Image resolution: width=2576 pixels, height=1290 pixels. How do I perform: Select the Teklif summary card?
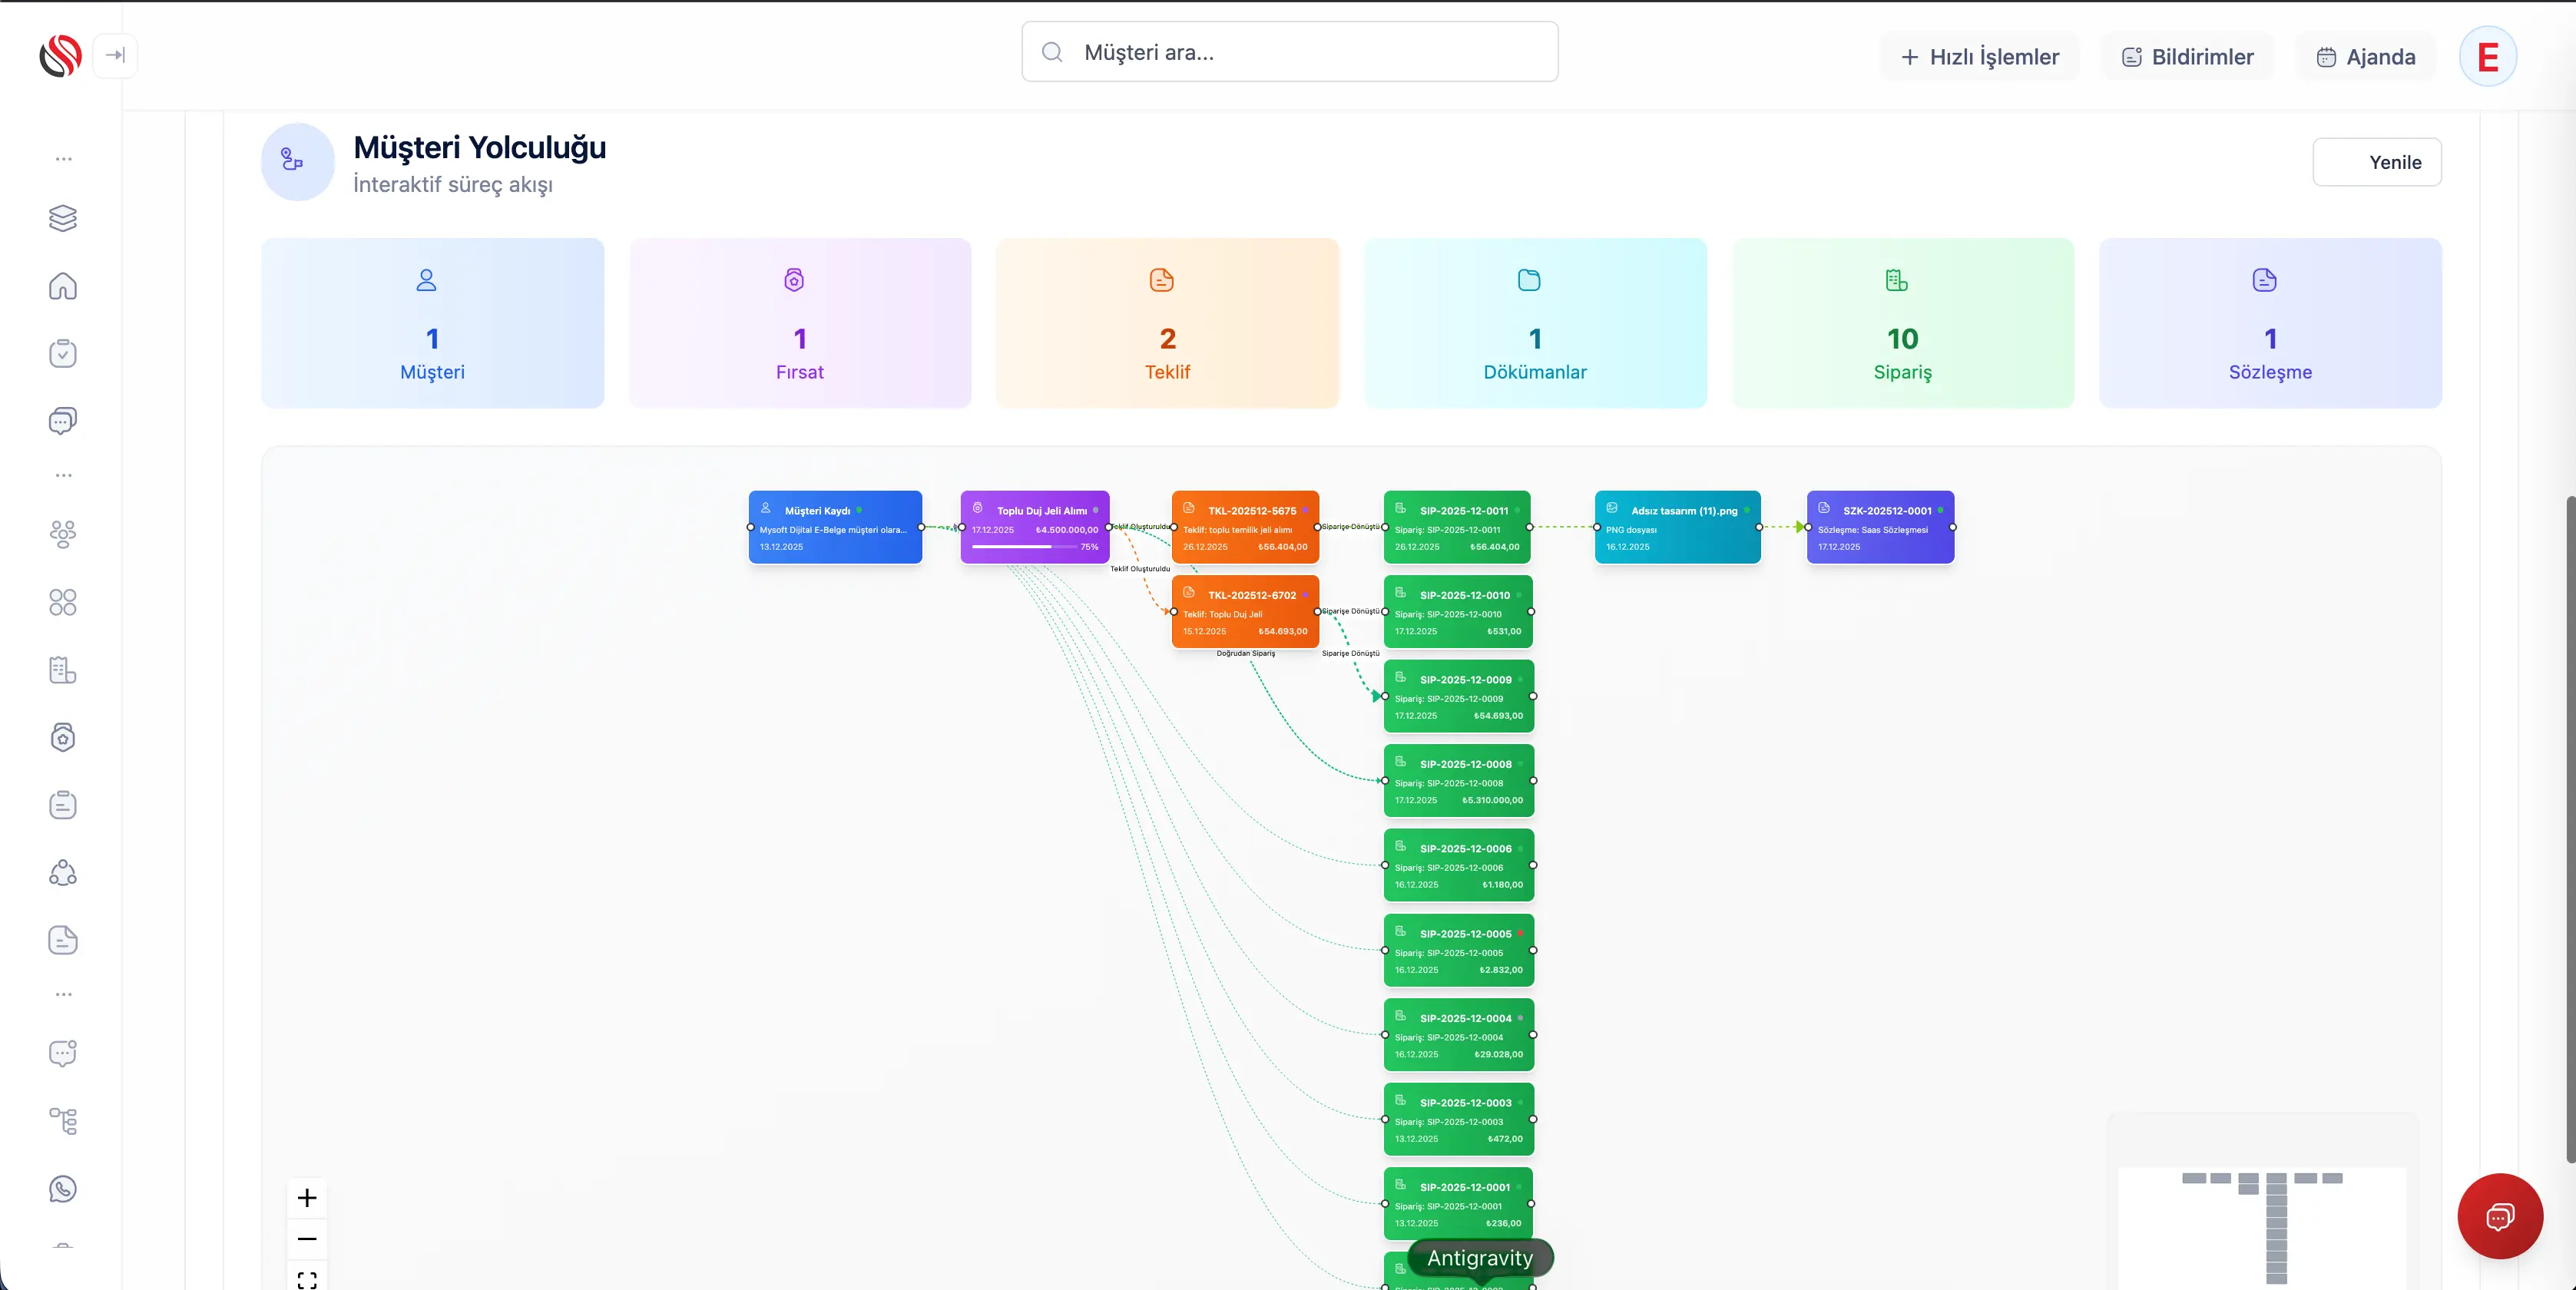[x=1166, y=323]
